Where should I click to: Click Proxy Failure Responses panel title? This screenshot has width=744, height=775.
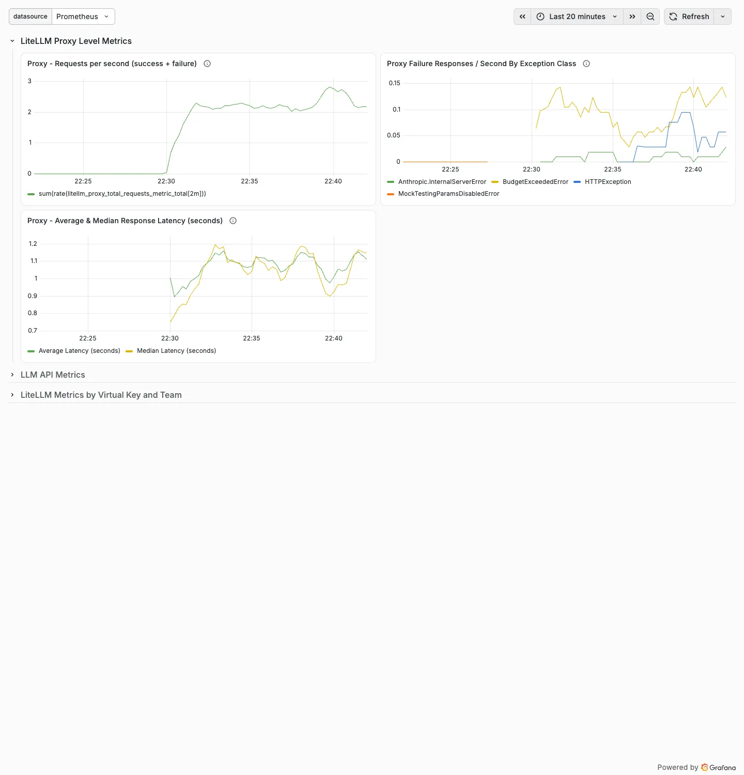click(x=482, y=64)
